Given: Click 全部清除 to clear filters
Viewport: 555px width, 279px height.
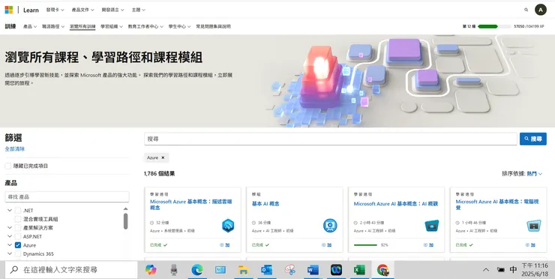Looking at the screenshot, I should [x=15, y=149].
